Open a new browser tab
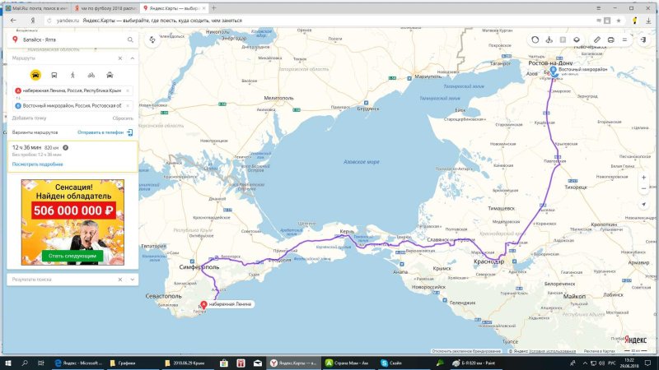This screenshot has height=370, width=659. click(214, 8)
